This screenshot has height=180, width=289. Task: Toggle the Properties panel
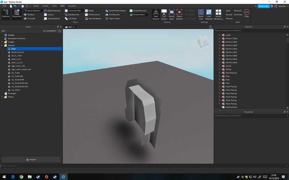16,14
